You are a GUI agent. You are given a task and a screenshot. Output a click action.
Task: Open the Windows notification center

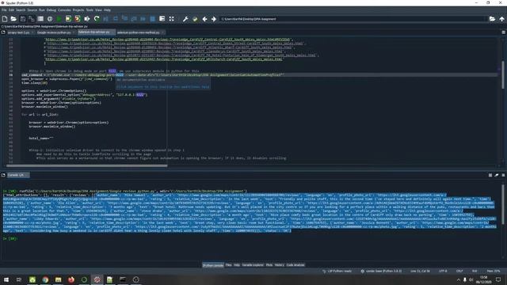click(x=498, y=279)
